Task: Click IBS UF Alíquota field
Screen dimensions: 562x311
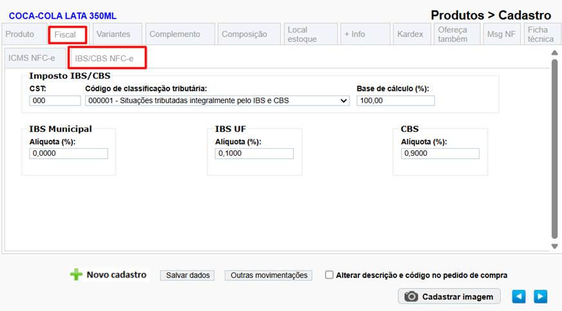Action: coord(254,153)
